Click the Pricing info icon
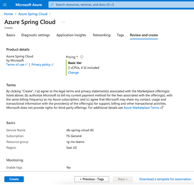Viewport: 194px width, 185px height. click(82, 57)
